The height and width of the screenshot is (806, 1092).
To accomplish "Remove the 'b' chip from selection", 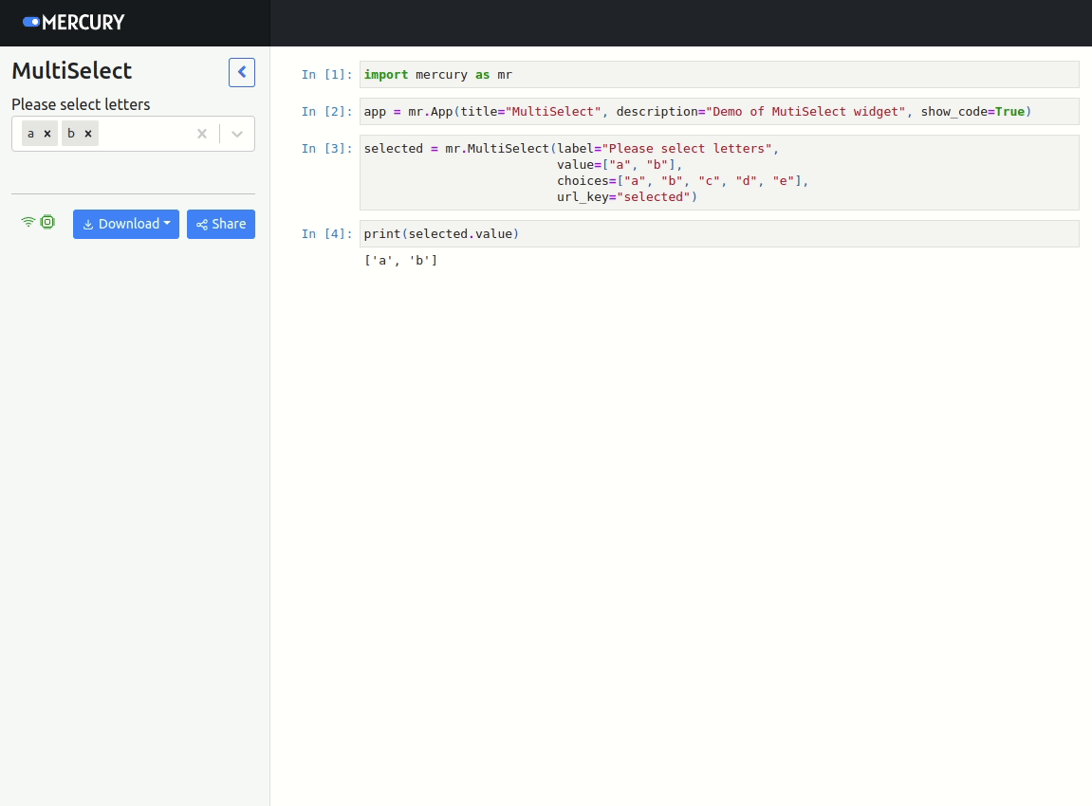I will pos(88,134).
